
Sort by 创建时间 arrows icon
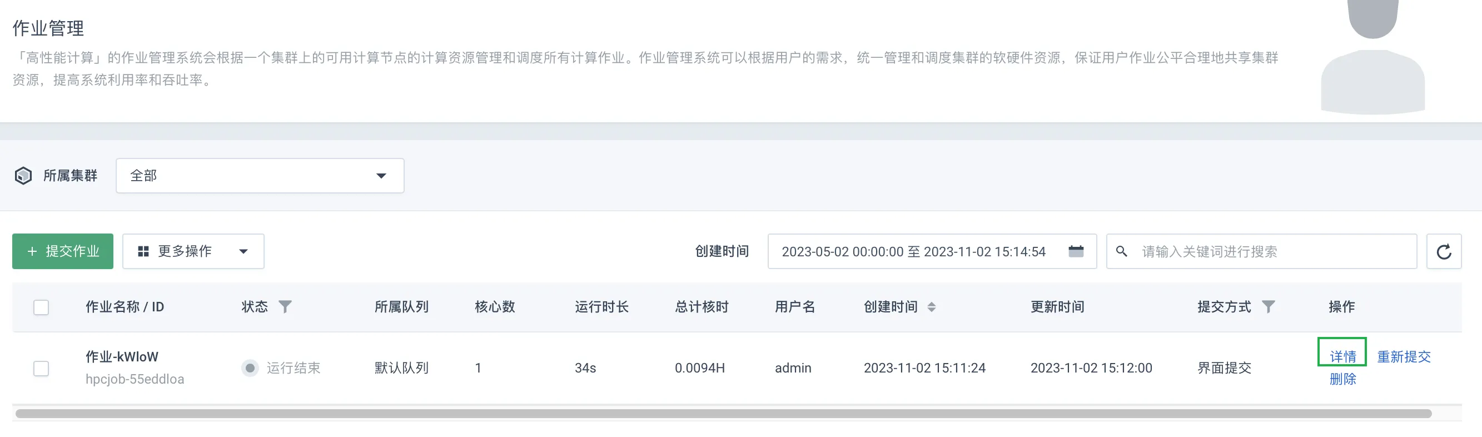tap(932, 307)
